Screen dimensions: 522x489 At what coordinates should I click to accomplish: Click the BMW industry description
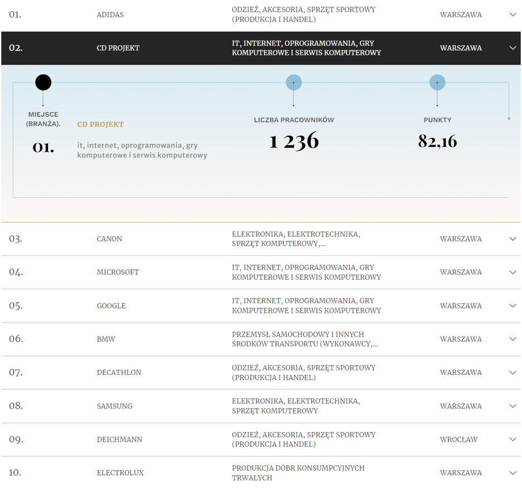[305, 339]
